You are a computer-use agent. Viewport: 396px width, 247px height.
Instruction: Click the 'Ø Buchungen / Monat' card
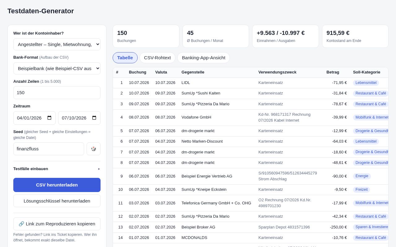pyautogui.click(x=216, y=36)
